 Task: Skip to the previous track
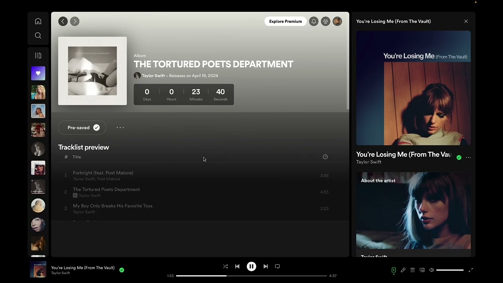click(237, 266)
